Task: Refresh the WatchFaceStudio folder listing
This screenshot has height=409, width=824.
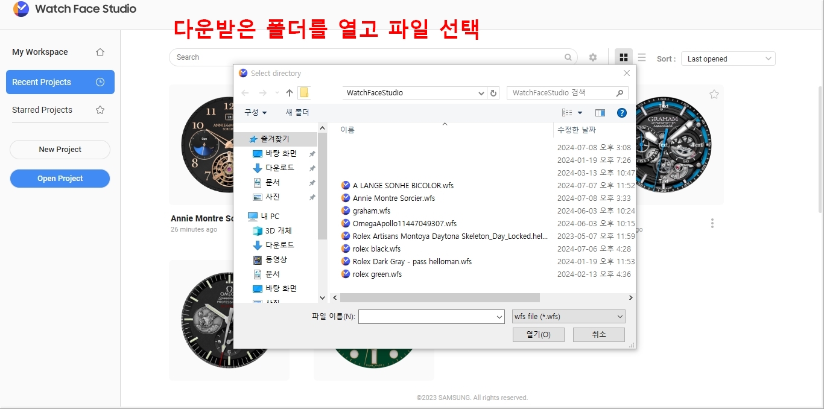Action: [x=493, y=93]
